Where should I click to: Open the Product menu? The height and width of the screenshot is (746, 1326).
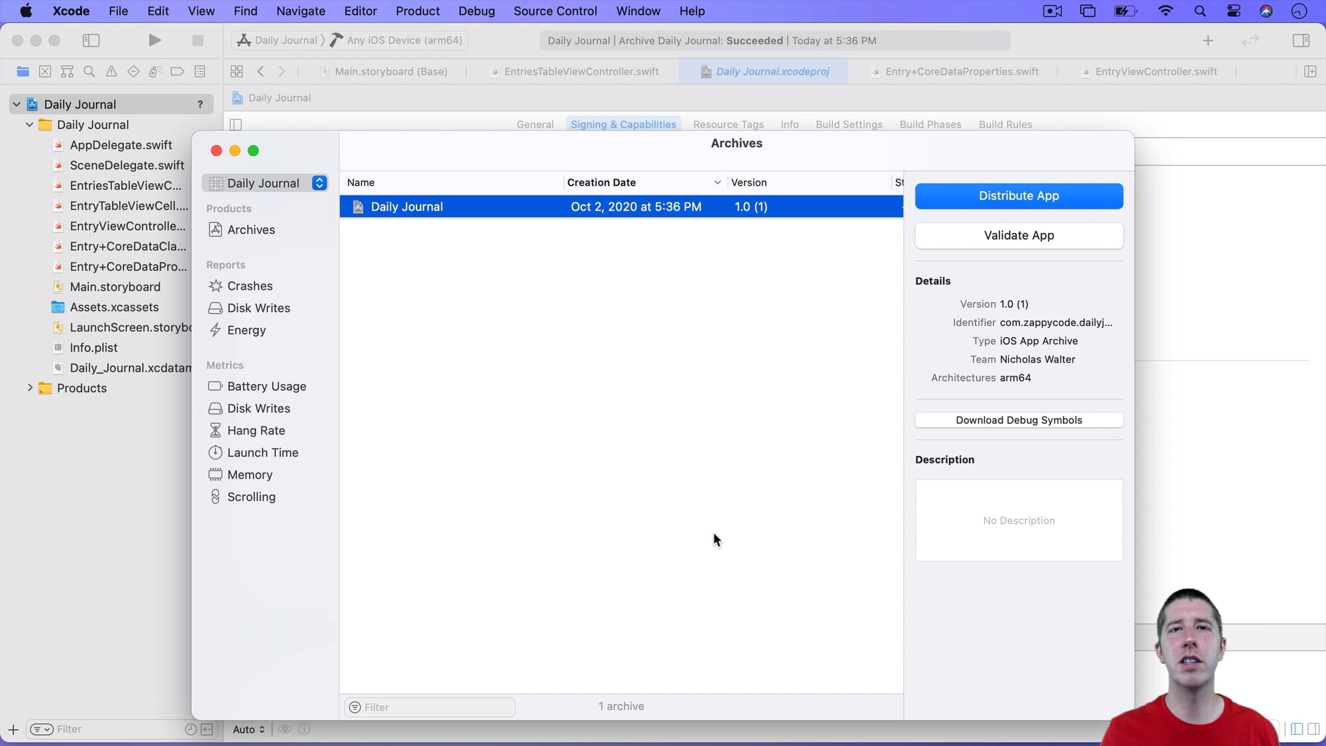click(418, 11)
